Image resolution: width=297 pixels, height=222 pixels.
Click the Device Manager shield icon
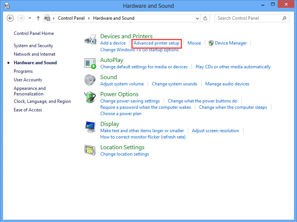(211, 43)
